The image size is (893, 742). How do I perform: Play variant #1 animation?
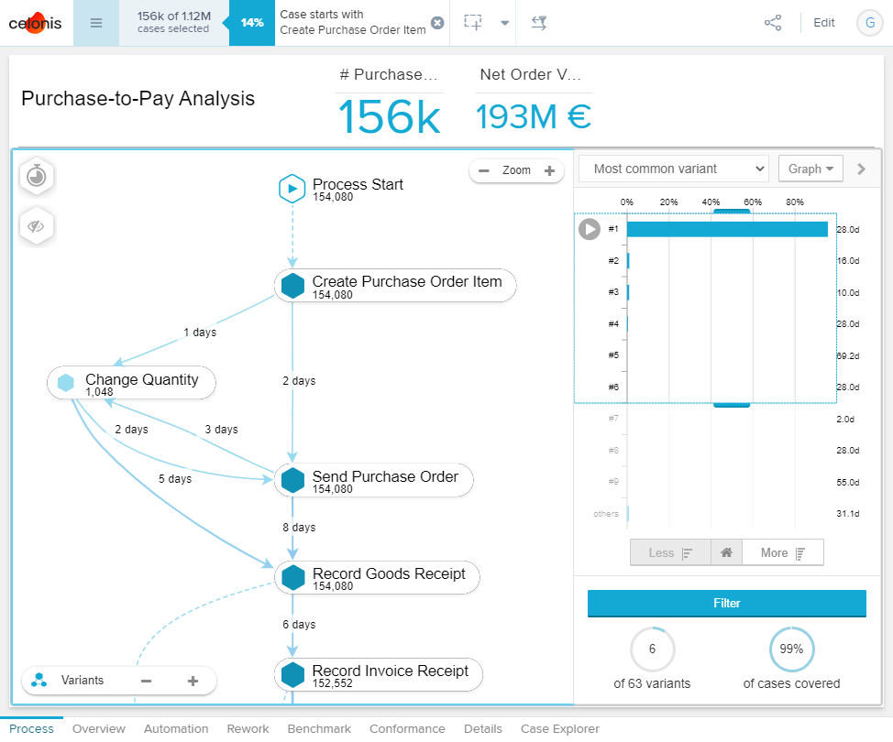coord(589,229)
